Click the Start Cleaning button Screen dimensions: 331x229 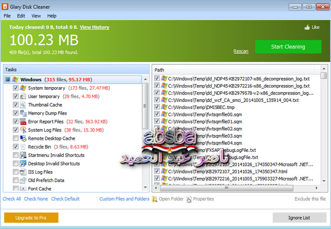(288, 47)
